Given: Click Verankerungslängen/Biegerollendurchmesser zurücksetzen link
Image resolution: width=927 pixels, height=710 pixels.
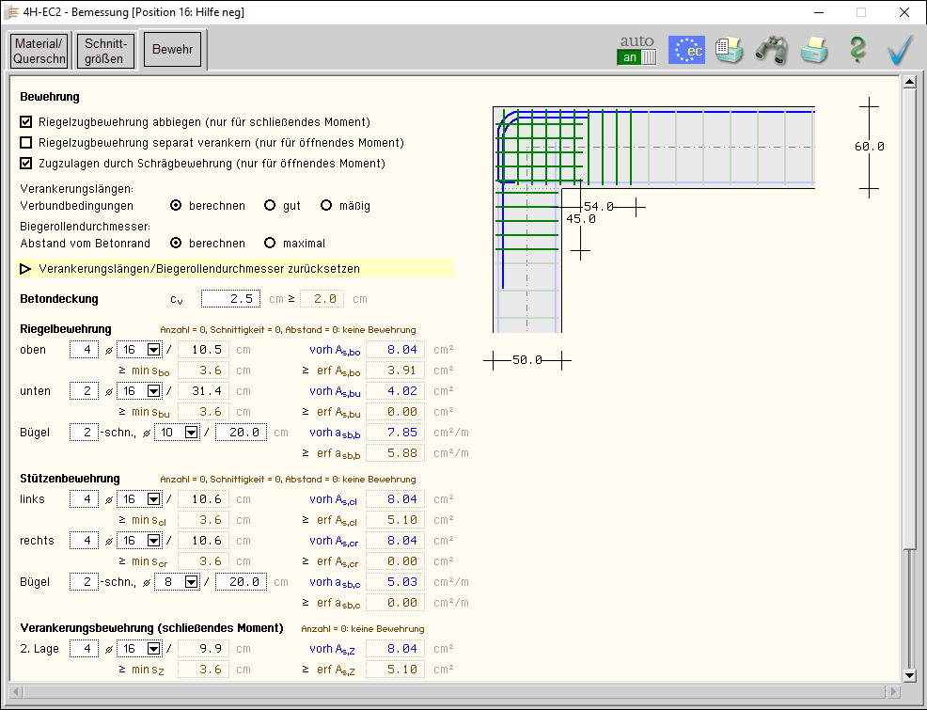Looking at the screenshot, I should (198, 269).
